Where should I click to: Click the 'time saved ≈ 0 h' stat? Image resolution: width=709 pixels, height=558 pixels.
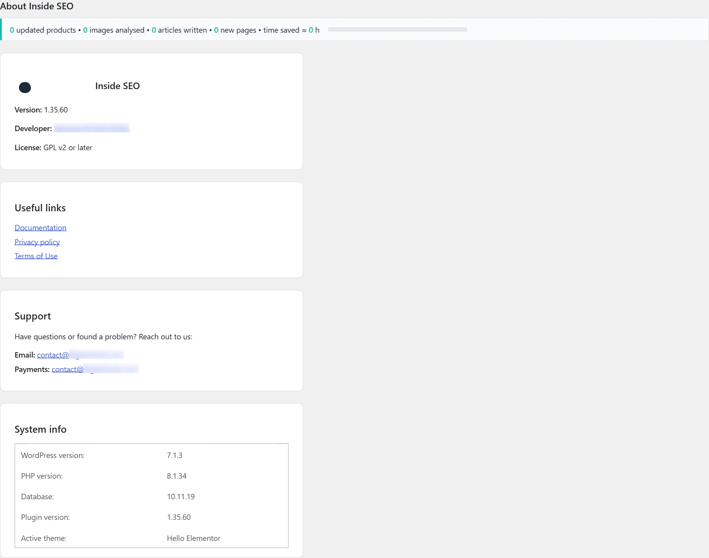click(x=292, y=30)
